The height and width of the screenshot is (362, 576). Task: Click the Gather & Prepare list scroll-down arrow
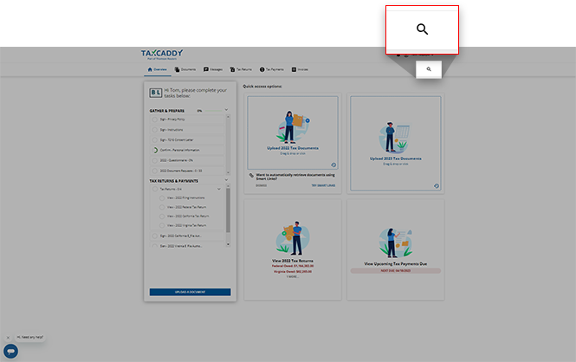click(x=228, y=172)
